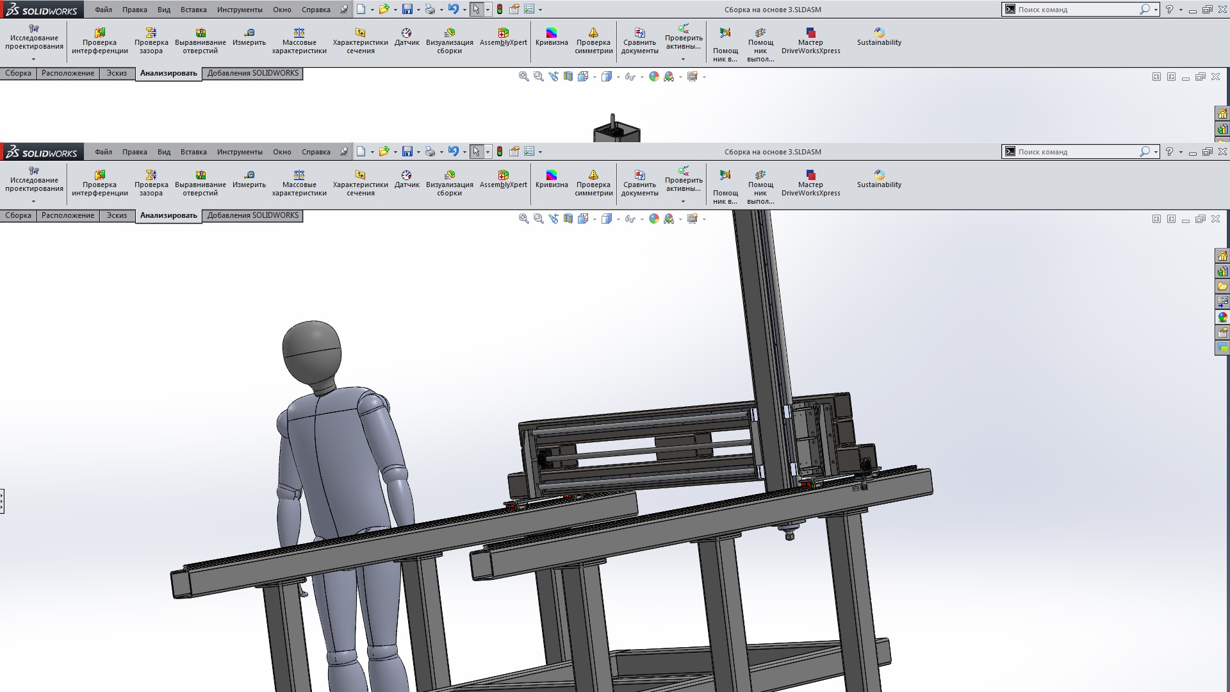
Task: Open the Инструменты menu in the lower window
Action: click(240, 152)
